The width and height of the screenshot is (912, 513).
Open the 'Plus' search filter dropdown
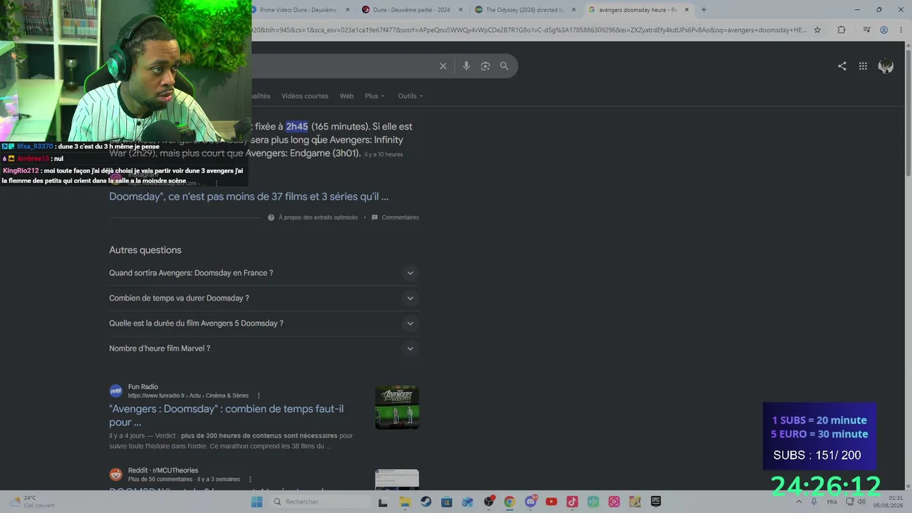point(375,96)
